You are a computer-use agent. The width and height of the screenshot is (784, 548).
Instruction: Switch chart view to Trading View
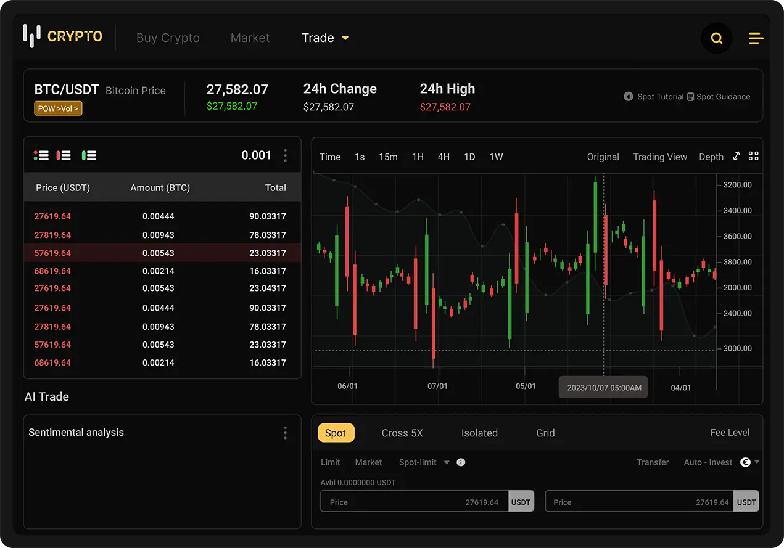[x=659, y=157]
